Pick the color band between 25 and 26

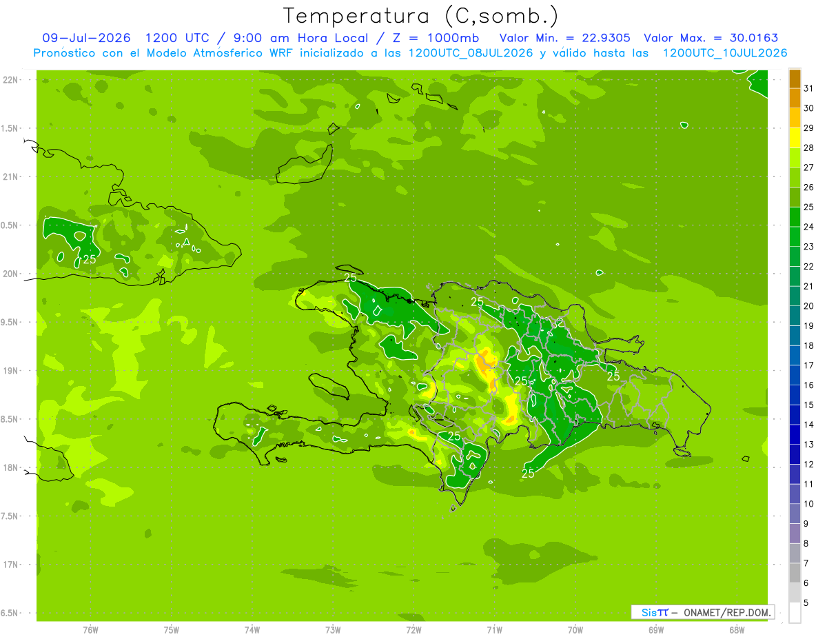click(795, 197)
